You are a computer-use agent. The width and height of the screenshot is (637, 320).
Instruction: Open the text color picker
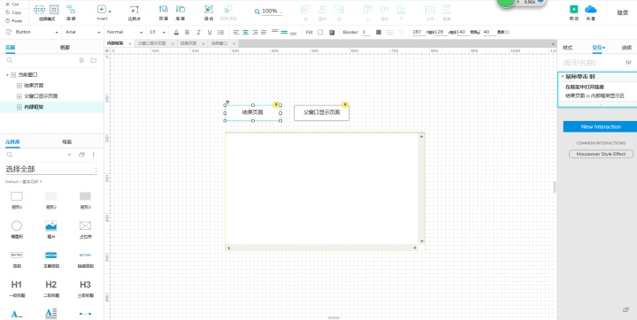point(176,32)
